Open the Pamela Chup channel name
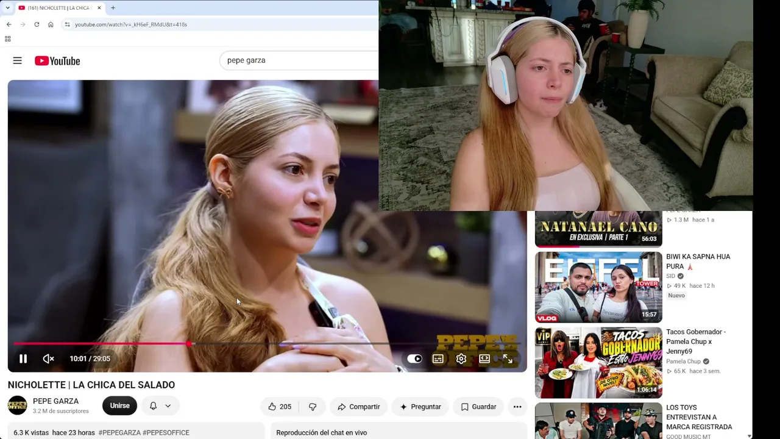Viewport: 780px width, 439px height. 683,362
